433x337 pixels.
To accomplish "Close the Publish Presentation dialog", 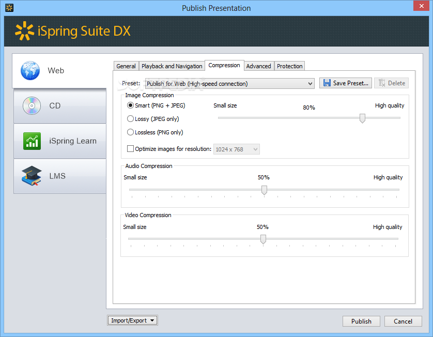I will pyautogui.click(x=422, y=6).
